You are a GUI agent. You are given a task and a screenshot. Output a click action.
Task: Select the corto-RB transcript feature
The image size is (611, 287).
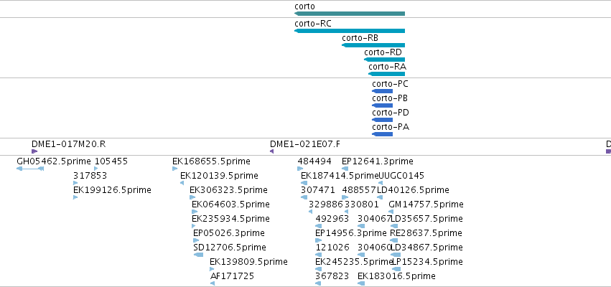pyautogui.click(x=373, y=45)
